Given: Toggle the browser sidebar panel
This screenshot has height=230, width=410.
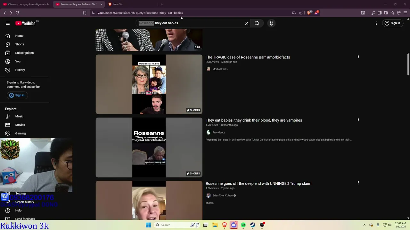Looking at the screenshot, I should (x=380, y=13).
